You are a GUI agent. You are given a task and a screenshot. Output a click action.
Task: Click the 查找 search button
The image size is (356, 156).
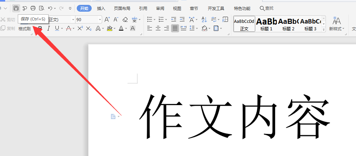coord(266,8)
